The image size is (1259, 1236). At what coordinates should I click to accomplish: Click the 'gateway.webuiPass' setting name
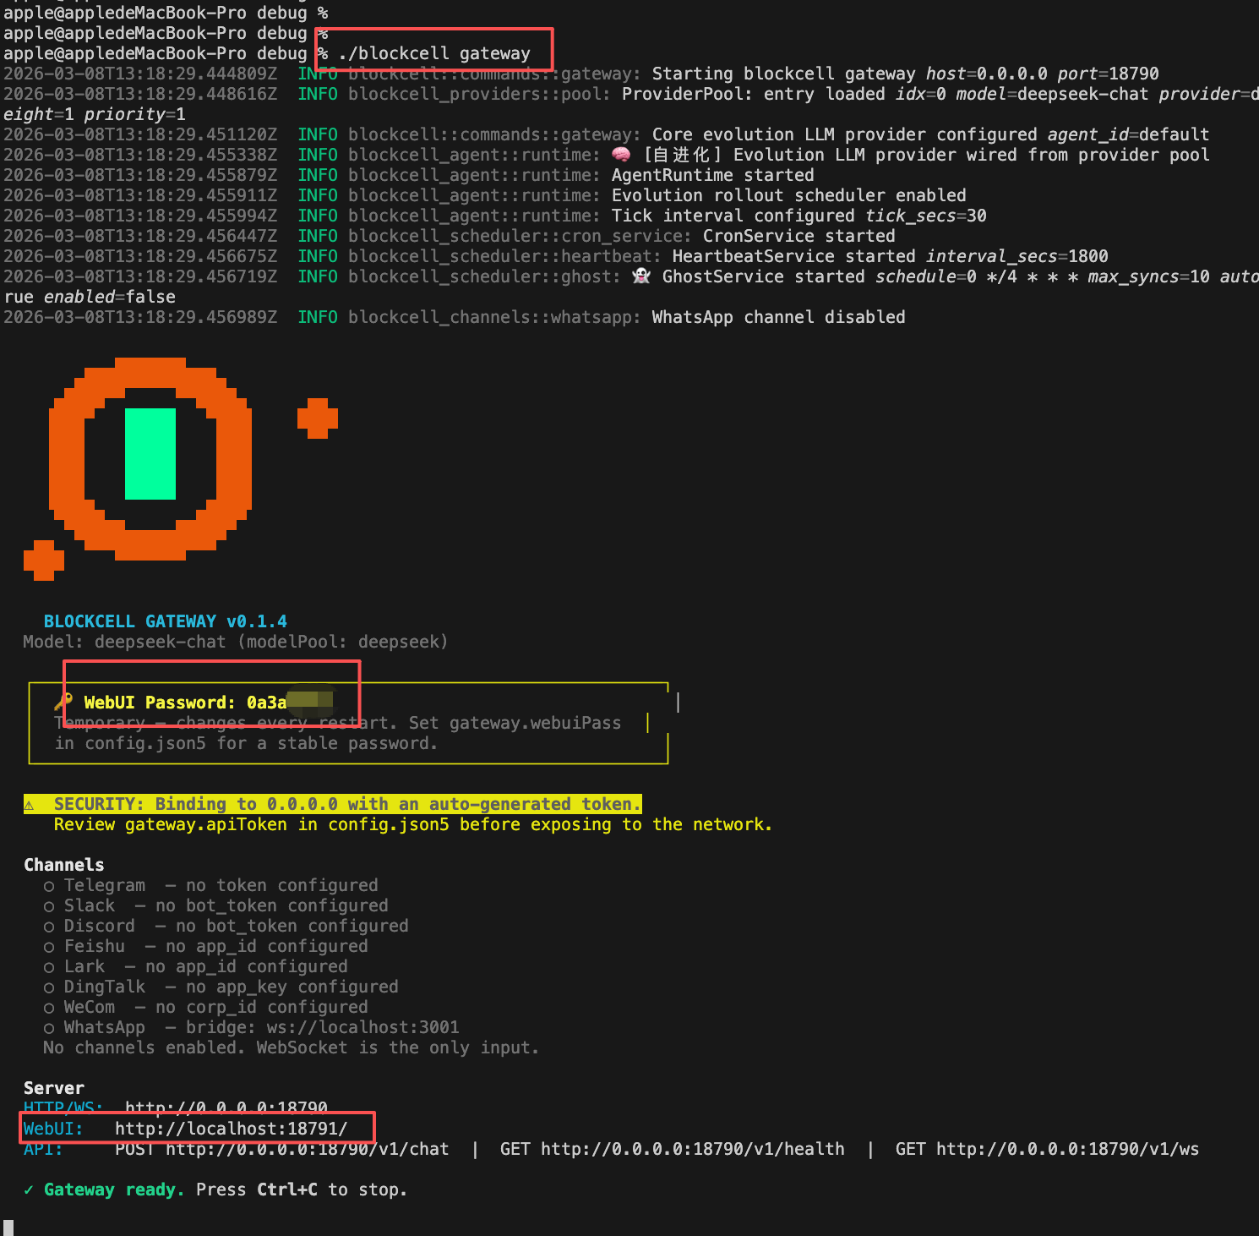(535, 723)
